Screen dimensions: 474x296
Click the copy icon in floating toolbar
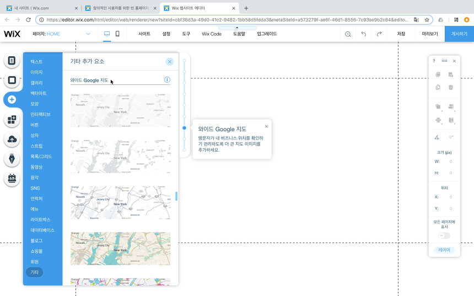click(x=438, y=74)
